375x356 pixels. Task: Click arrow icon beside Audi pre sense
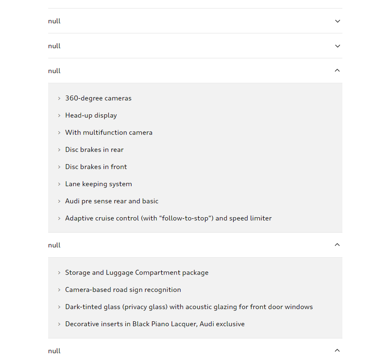(59, 202)
